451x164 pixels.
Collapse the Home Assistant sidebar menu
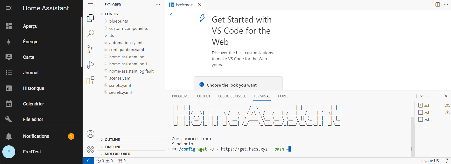(x=9, y=8)
